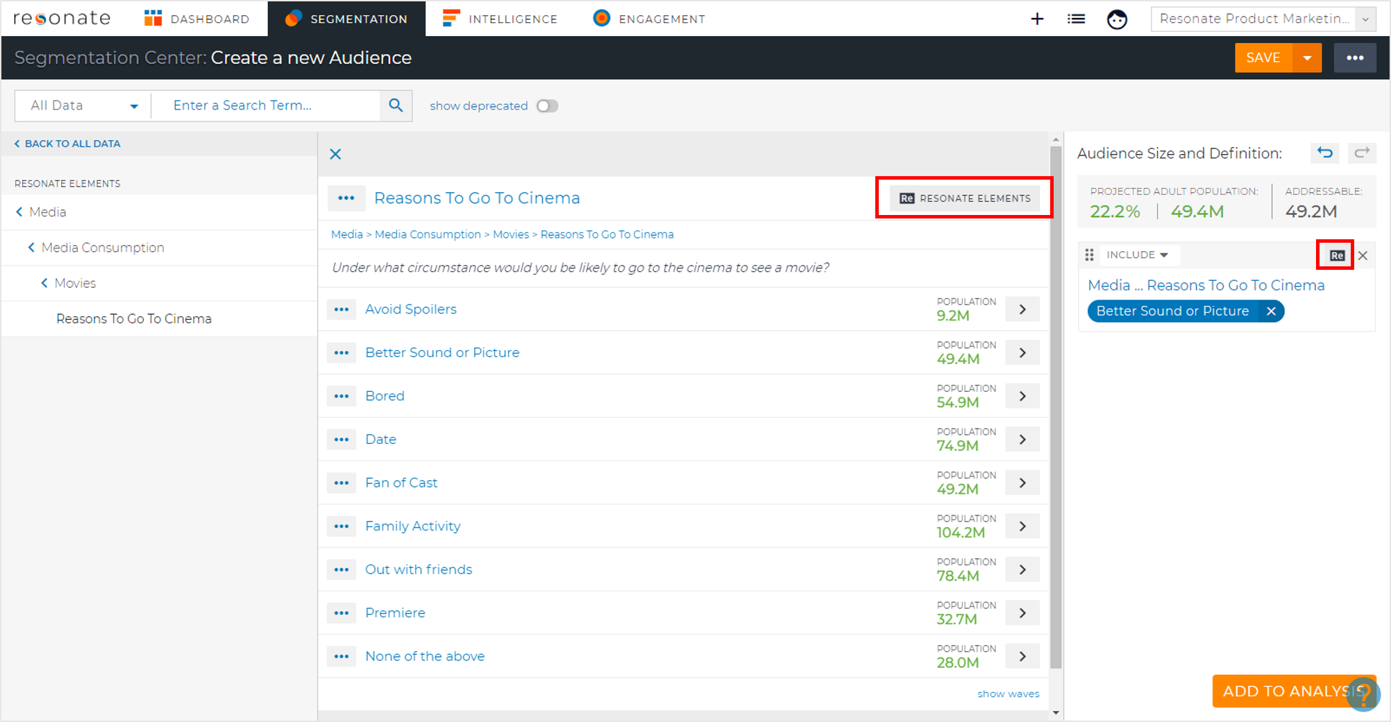Open the All Data dropdown
The image size is (1391, 722).
tap(83, 105)
